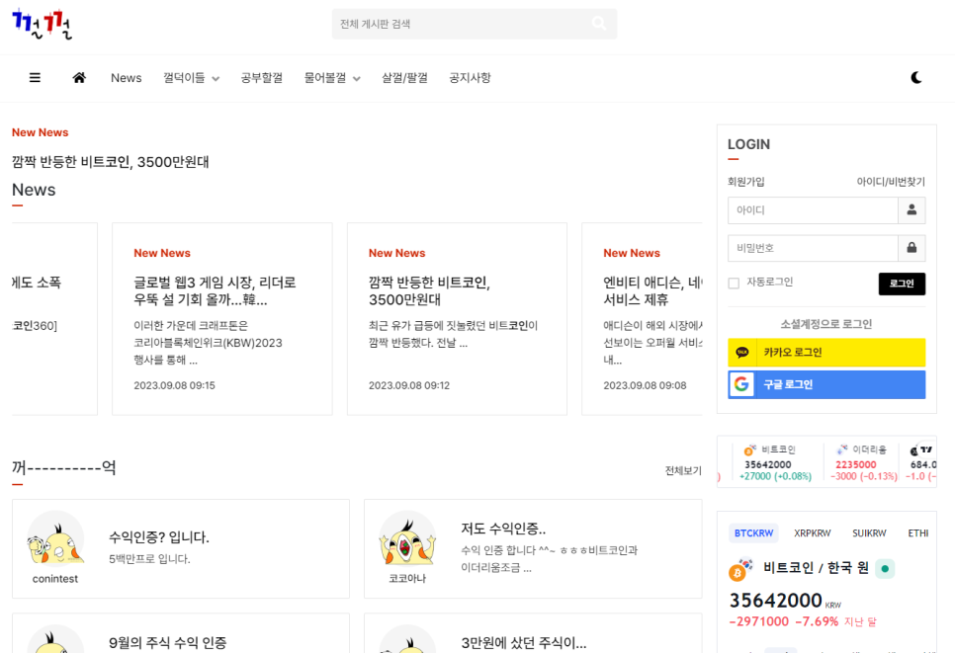
Task: Select the XRPKRW chart tab
Action: pos(812,533)
